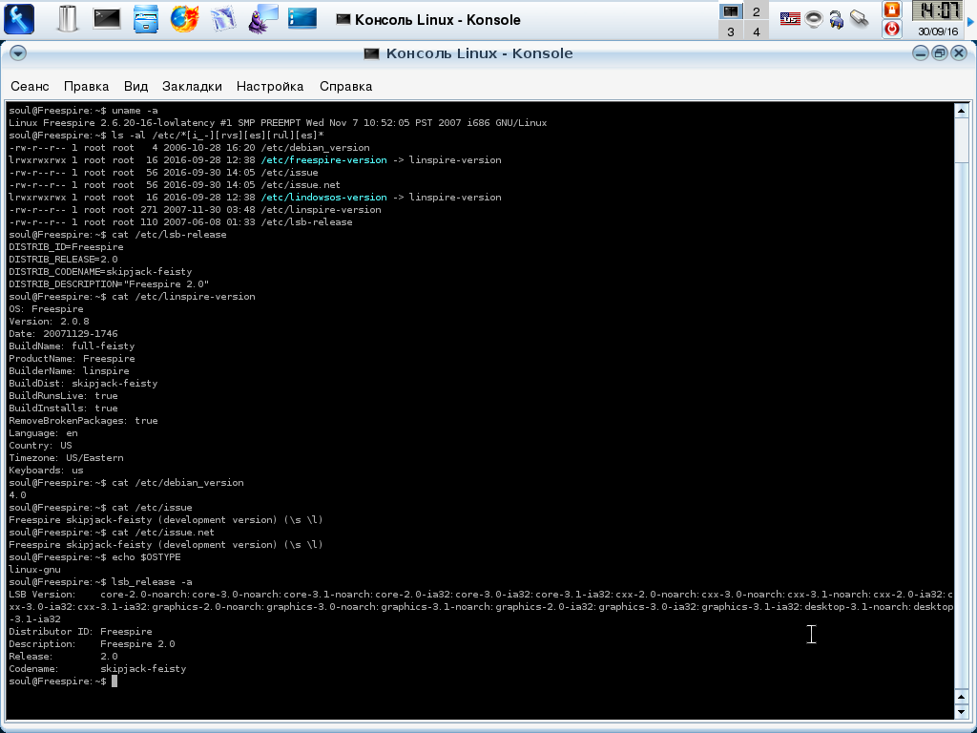Click the last shell prompt with cursor
The width and height of the screenshot is (977, 733).
[63, 681]
